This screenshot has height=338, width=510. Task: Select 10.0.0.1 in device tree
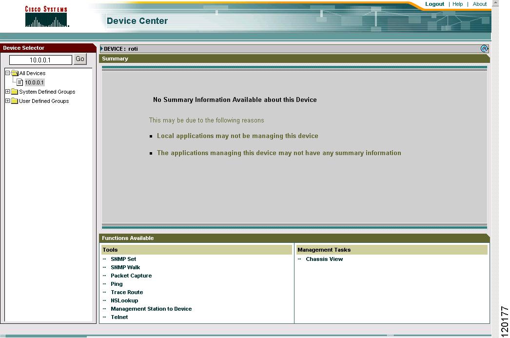point(34,82)
